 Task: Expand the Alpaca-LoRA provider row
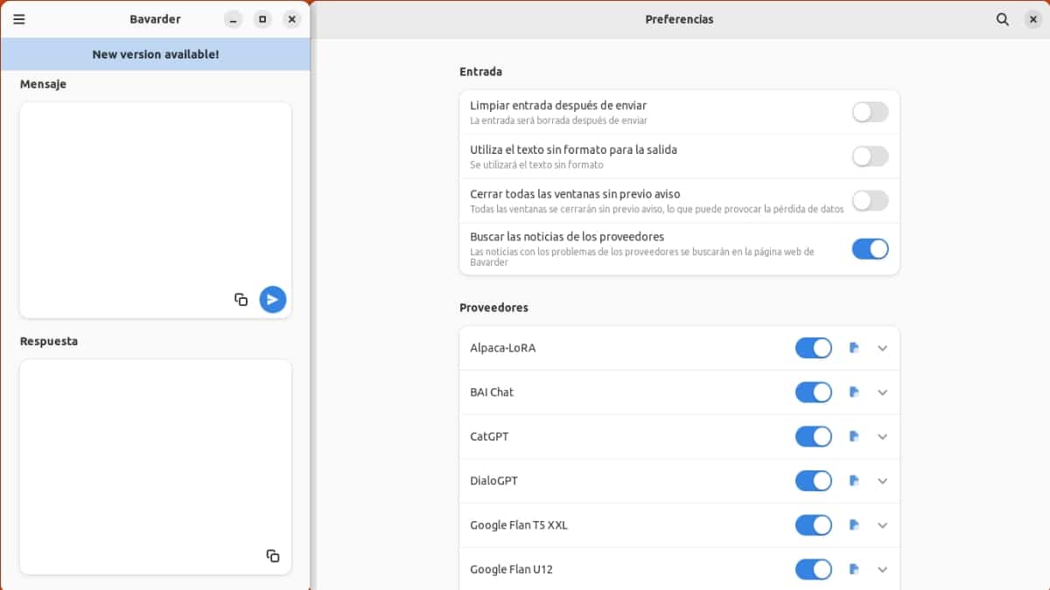click(x=882, y=348)
